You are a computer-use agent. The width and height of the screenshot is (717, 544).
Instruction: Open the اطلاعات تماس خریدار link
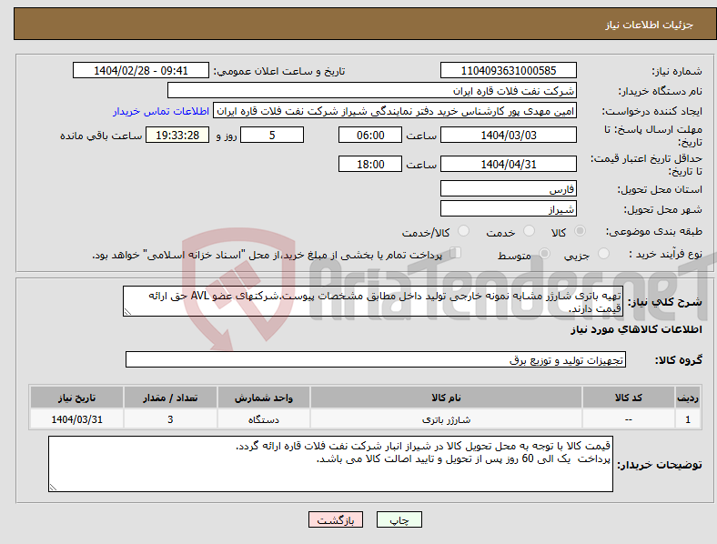pyautogui.click(x=161, y=111)
